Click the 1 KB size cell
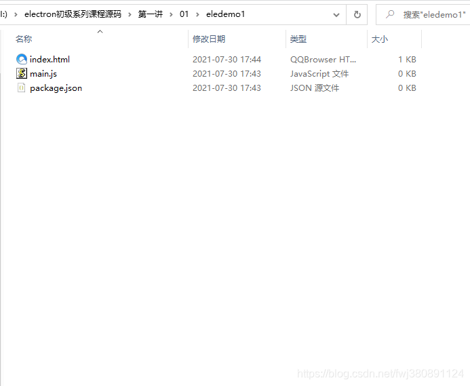This screenshot has height=386, width=470. [407, 60]
